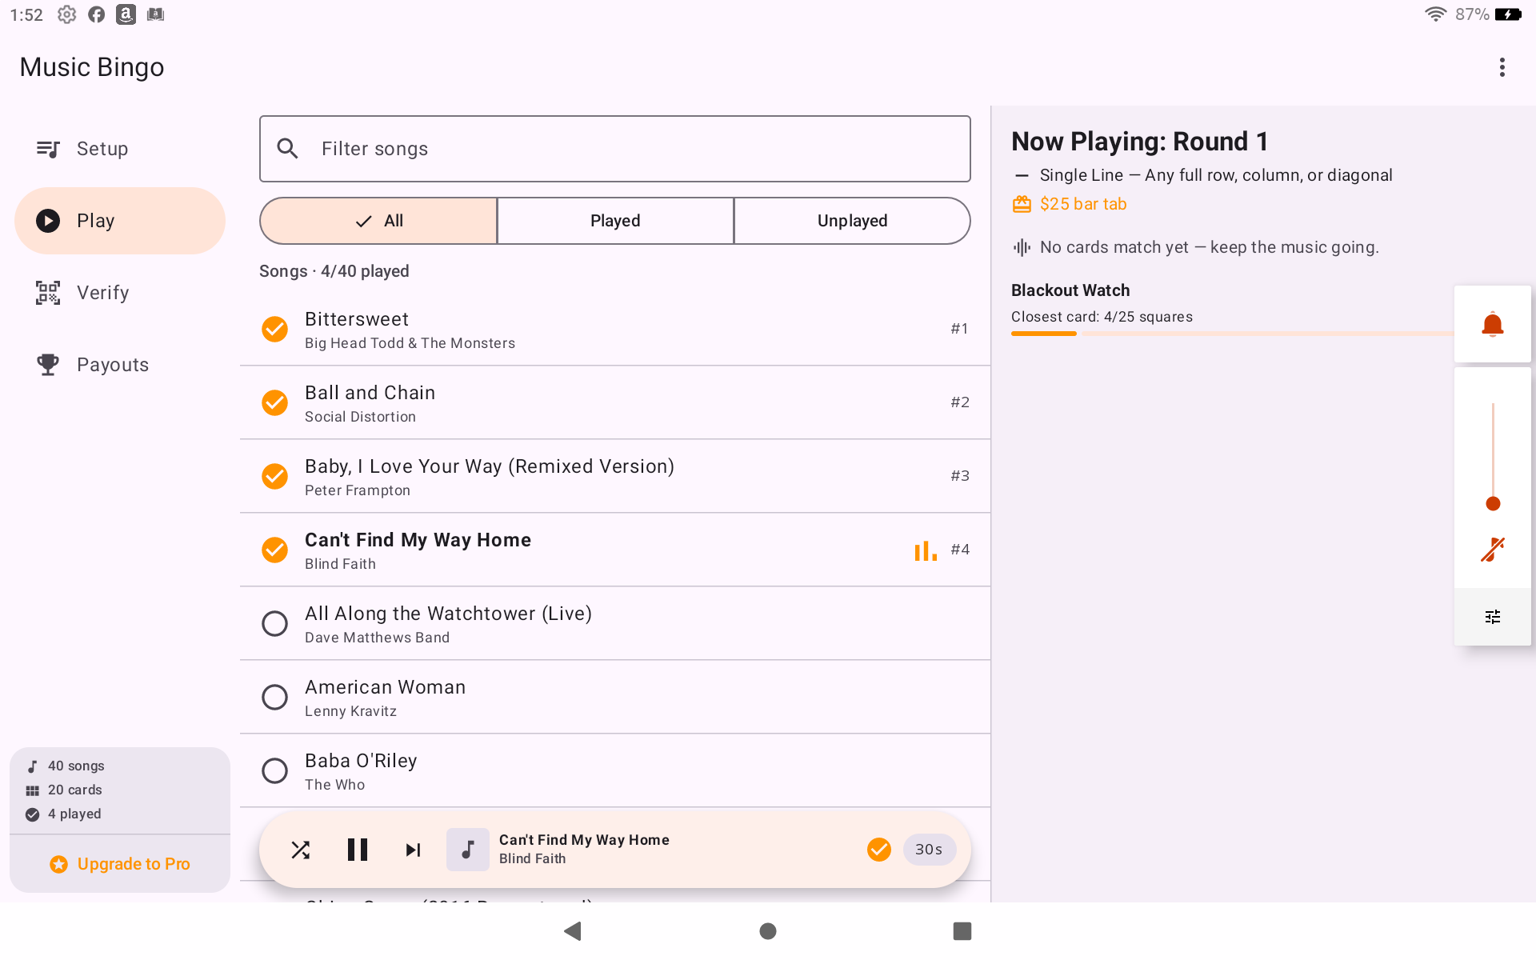Open the Verify section
The image size is (1536, 960).
[x=120, y=293]
